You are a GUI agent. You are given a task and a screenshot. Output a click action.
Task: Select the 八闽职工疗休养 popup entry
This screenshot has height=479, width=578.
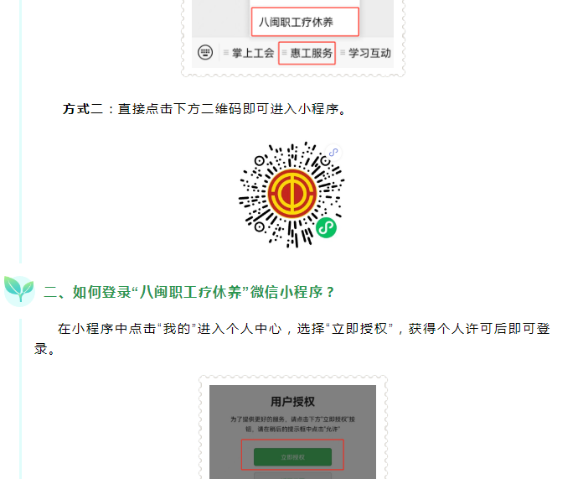coord(305,22)
